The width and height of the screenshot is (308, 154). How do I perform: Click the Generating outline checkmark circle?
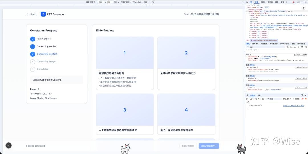click(33, 47)
